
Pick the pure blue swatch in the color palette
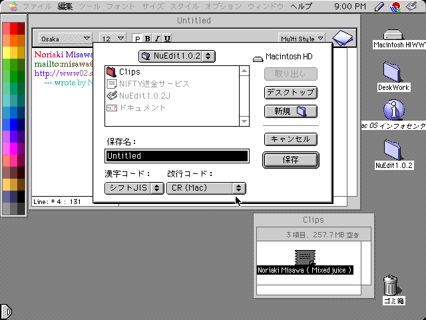coord(13,125)
